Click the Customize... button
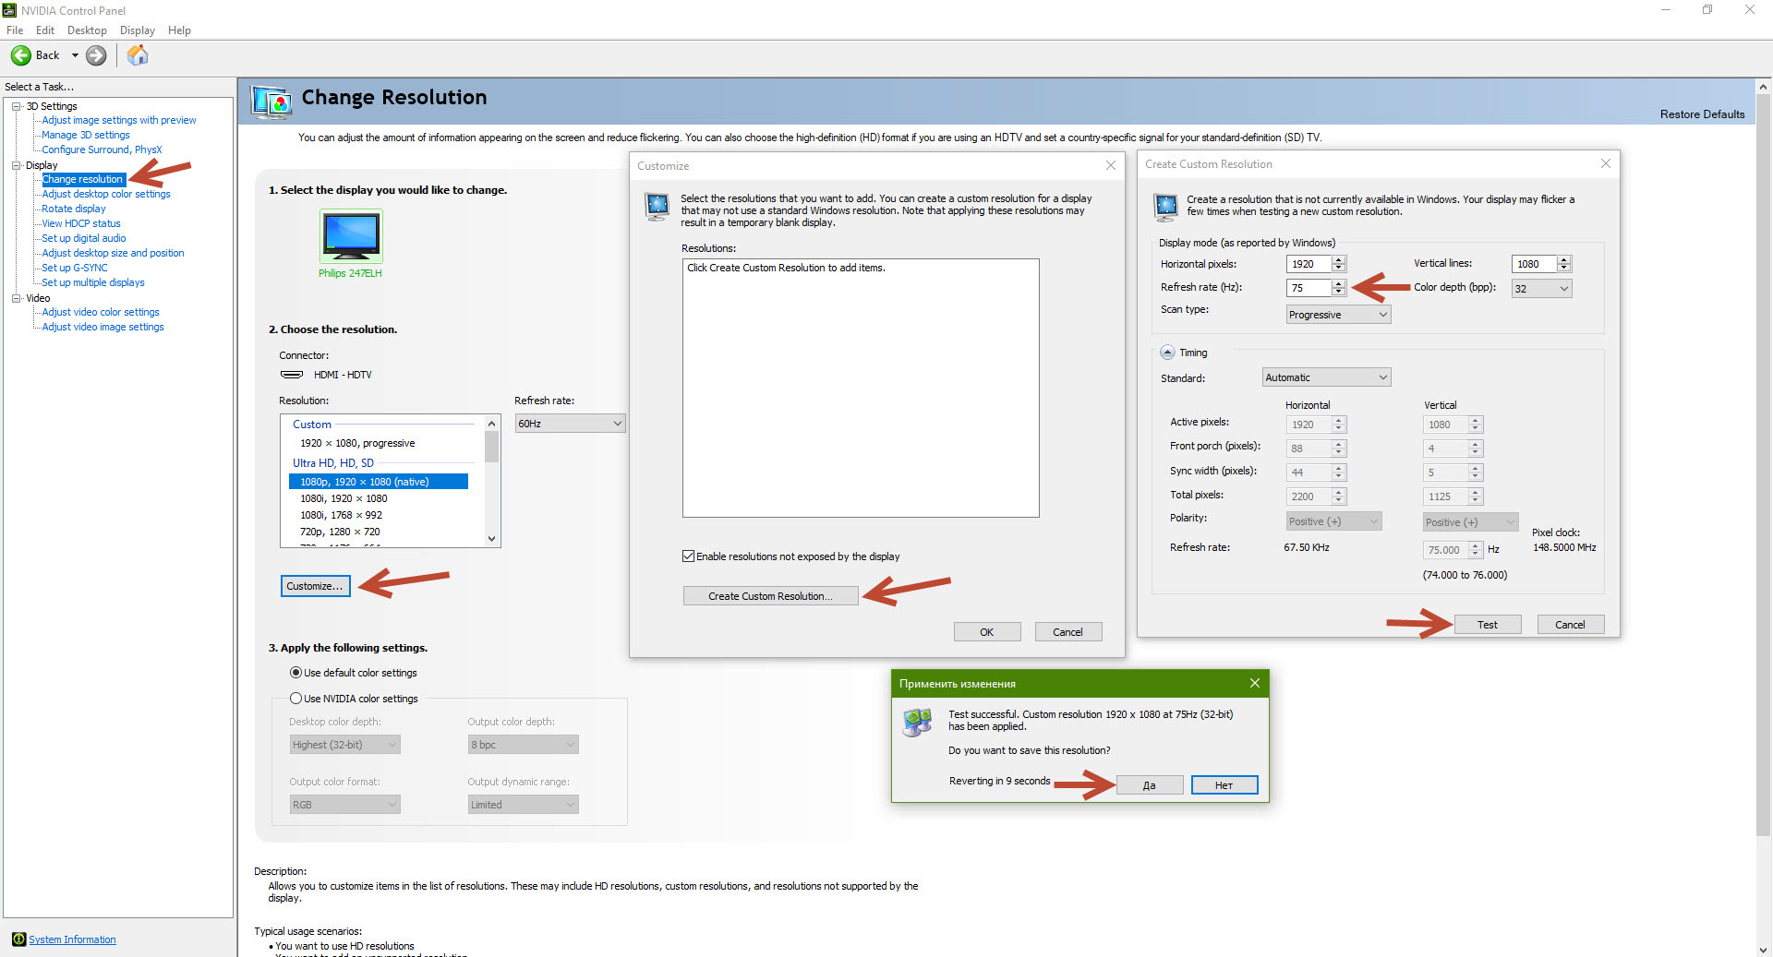Viewport: 1773px width, 957px height. pos(315,586)
